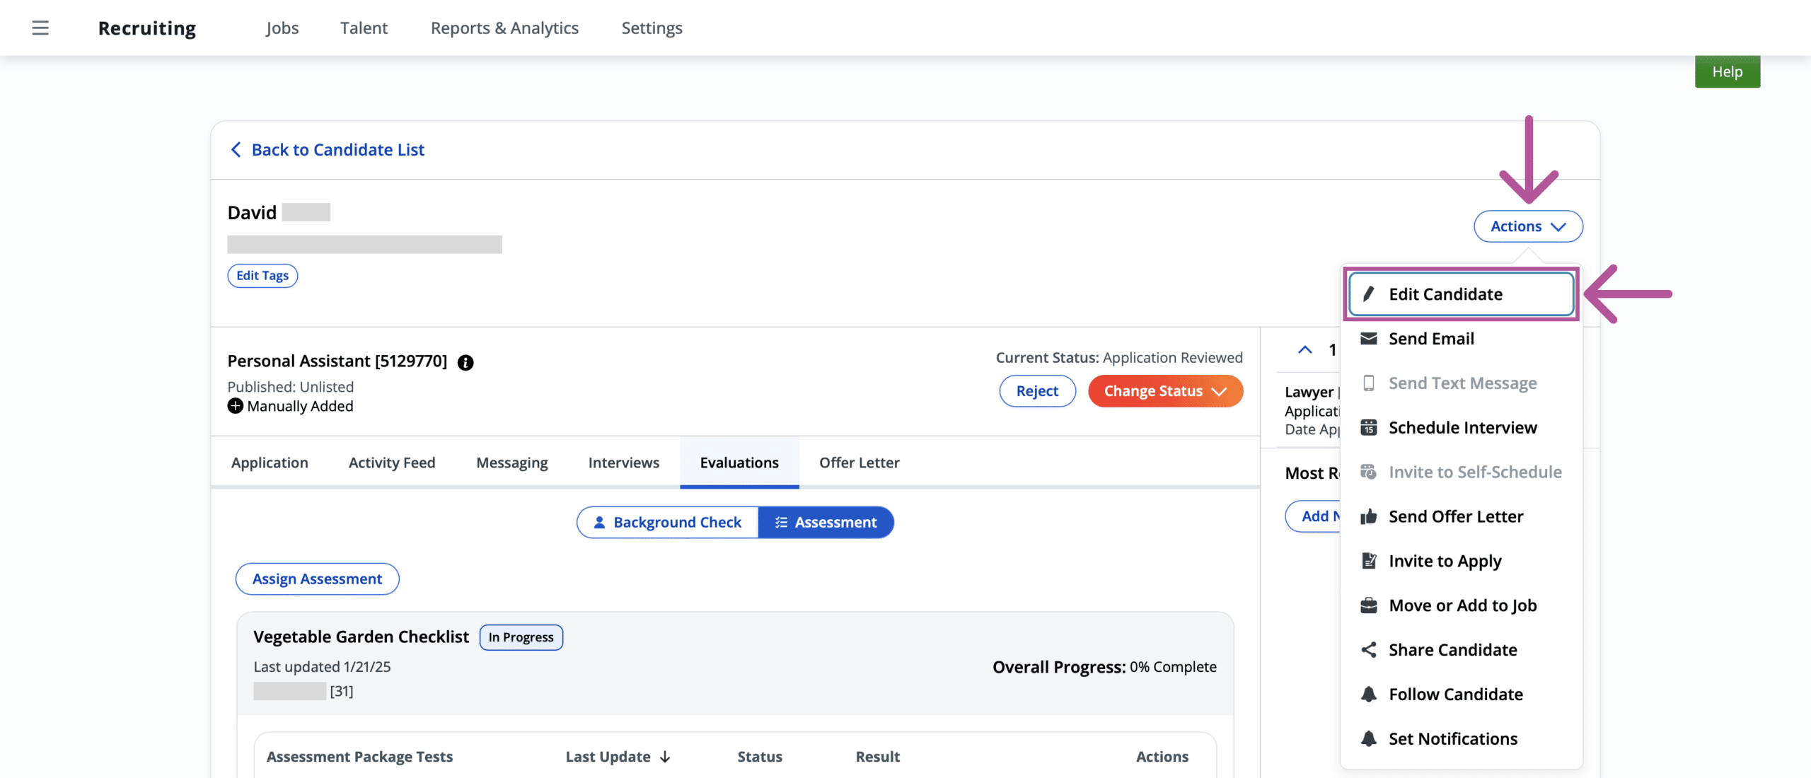Viewport: 1811px width, 778px height.
Task: Click 'Published: Unlisted' text
Action: pyautogui.click(x=290, y=387)
